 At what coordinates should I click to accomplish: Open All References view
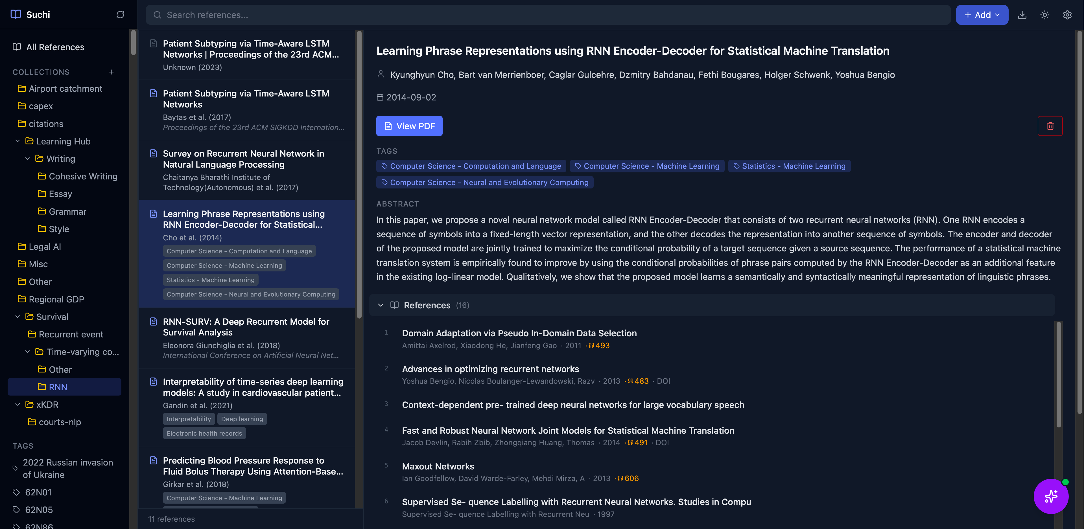point(55,47)
